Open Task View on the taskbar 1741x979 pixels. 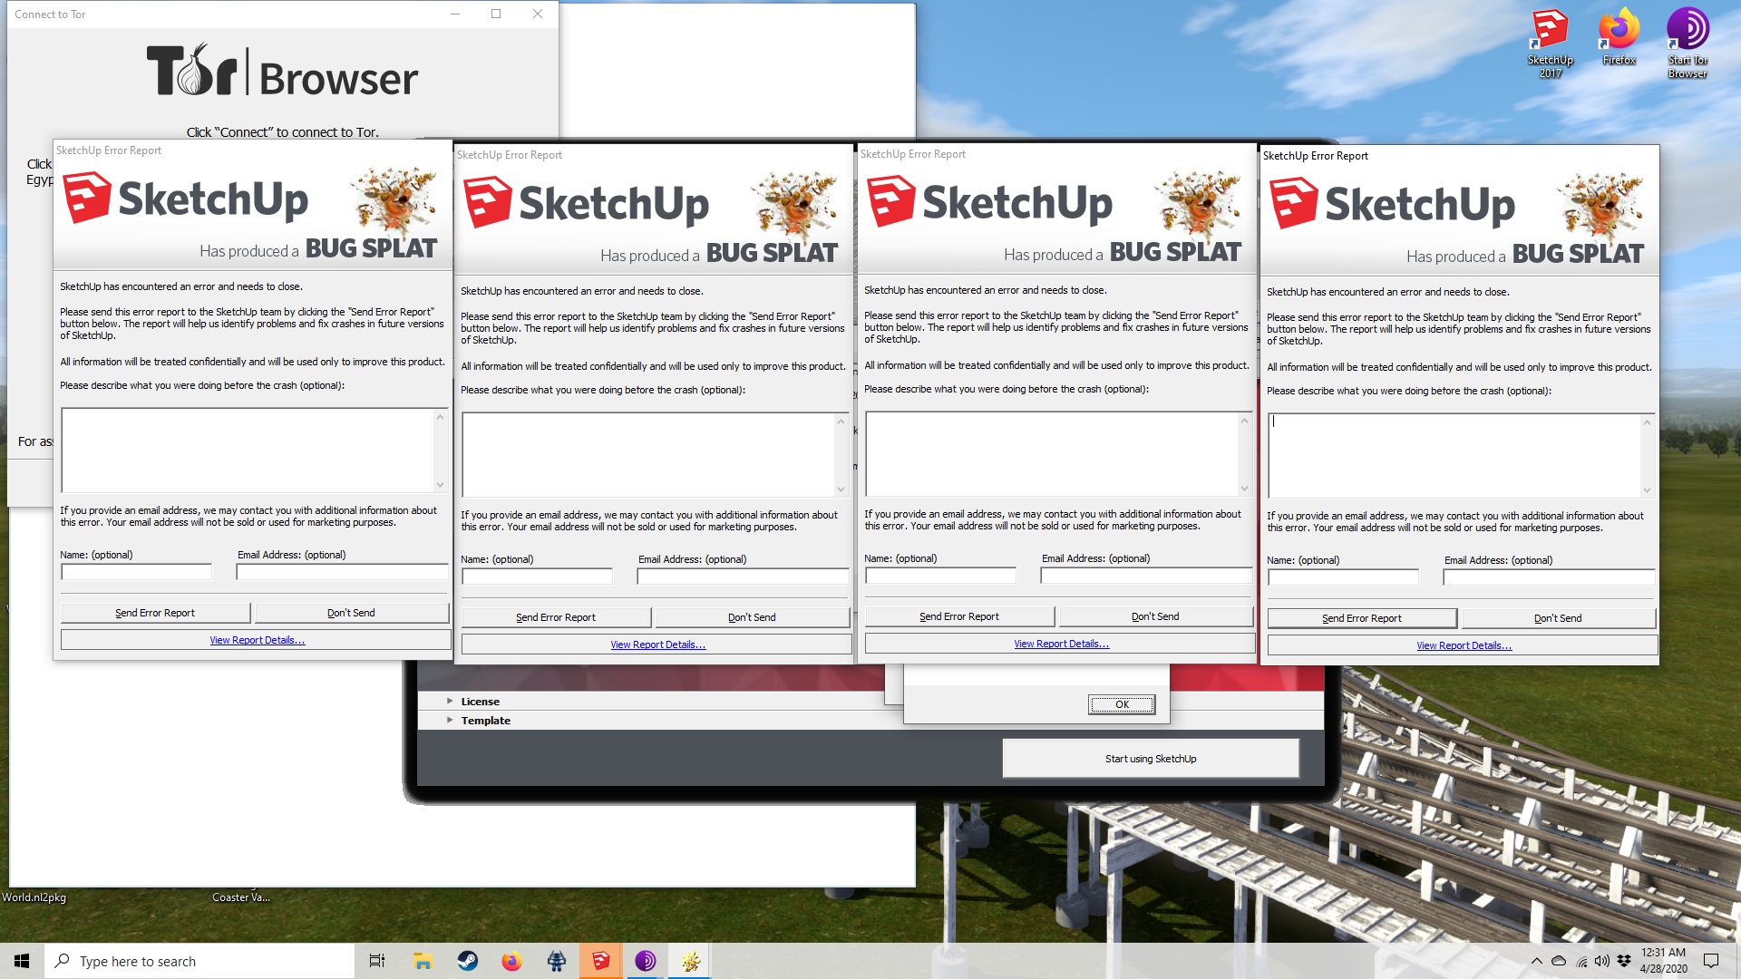[x=377, y=961]
